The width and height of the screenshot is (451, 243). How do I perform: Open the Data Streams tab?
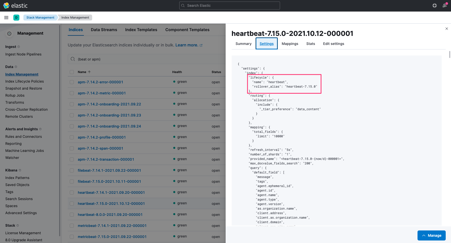(104, 30)
